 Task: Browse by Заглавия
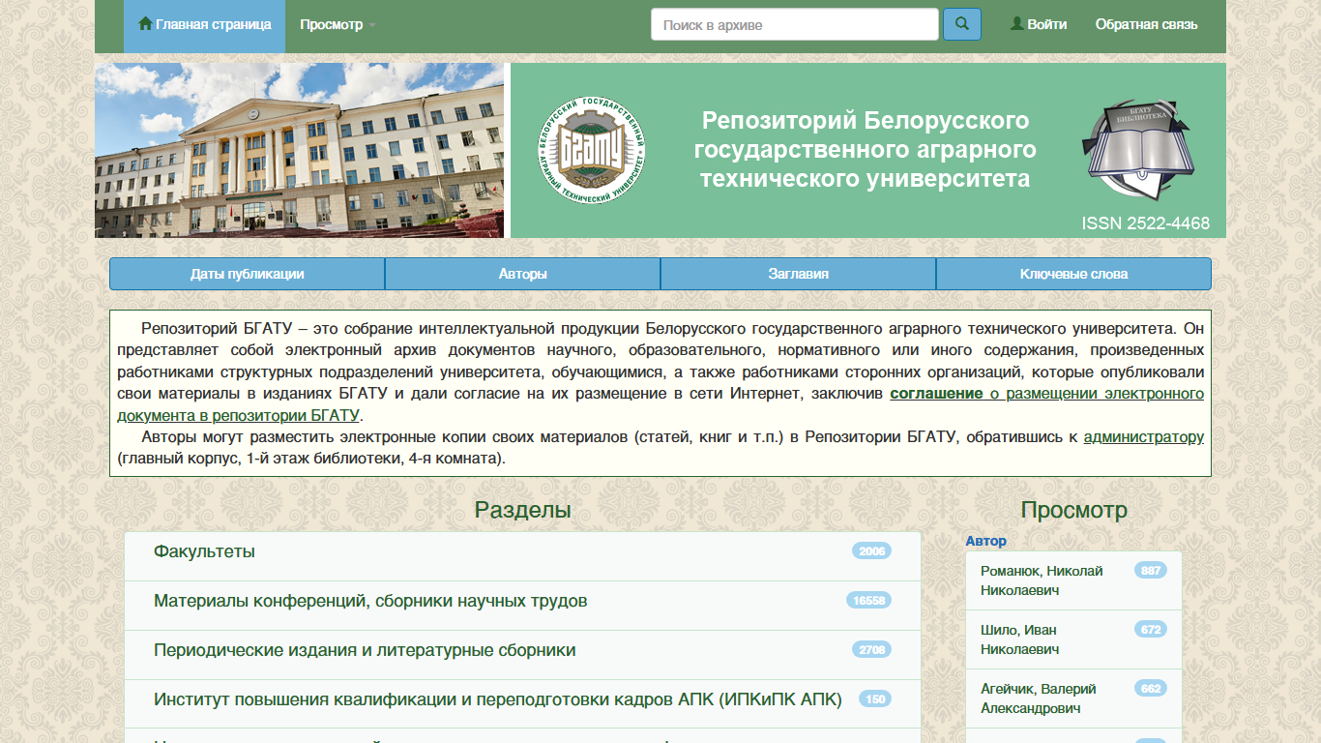[799, 274]
